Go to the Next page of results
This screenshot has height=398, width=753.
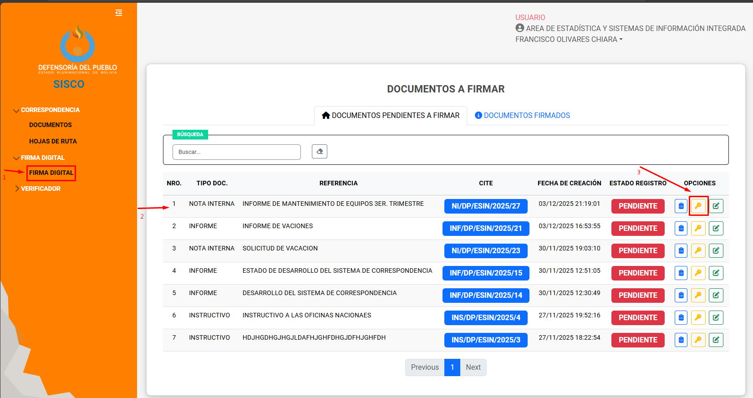473,367
